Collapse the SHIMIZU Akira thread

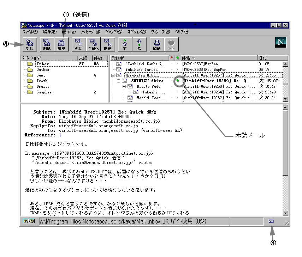coord(119,81)
